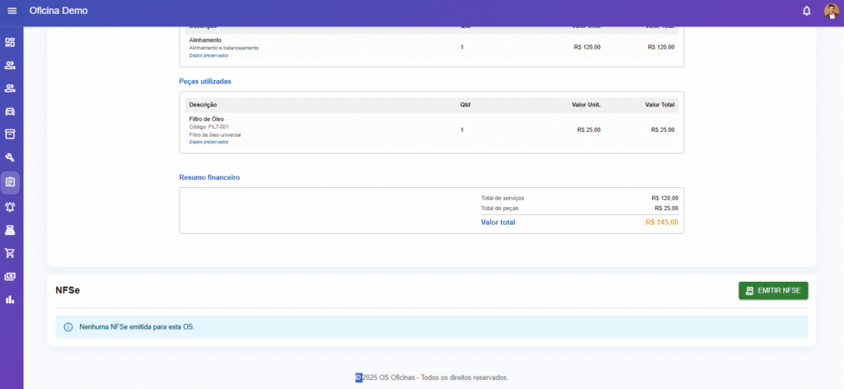Select the wrench services icon in sidebar
This screenshot has width=844, height=389.
[x=11, y=157]
